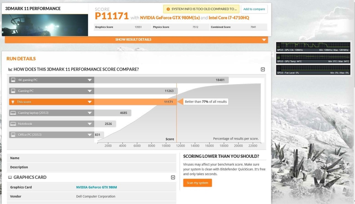Click the 831 office PC score value
This screenshot has width=355, height=204.
[x=97, y=135]
